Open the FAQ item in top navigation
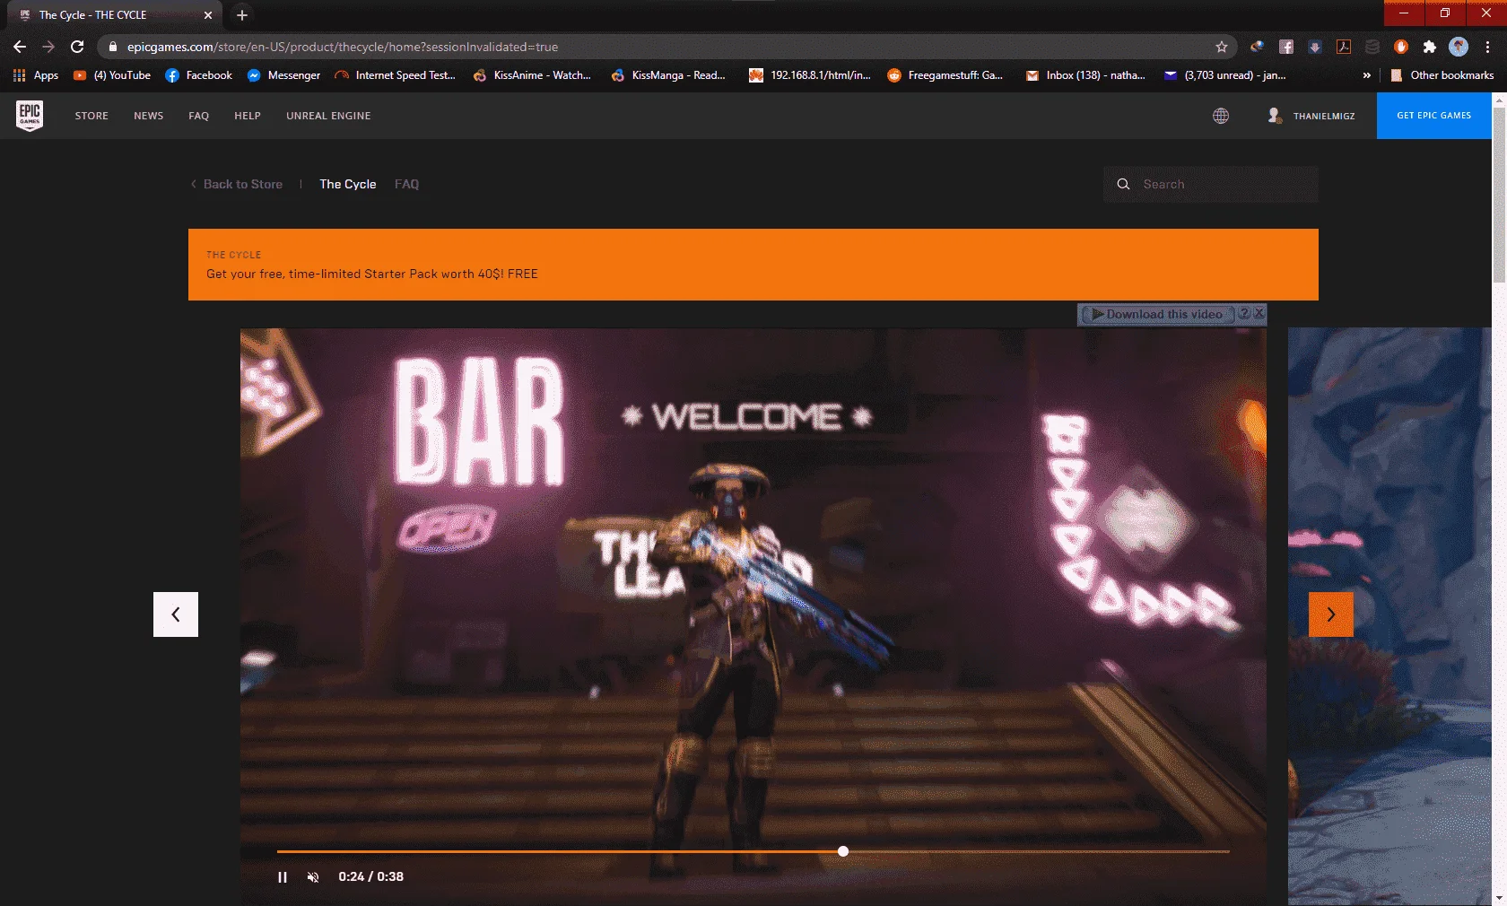Image resolution: width=1507 pixels, height=906 pixels. 199,116
